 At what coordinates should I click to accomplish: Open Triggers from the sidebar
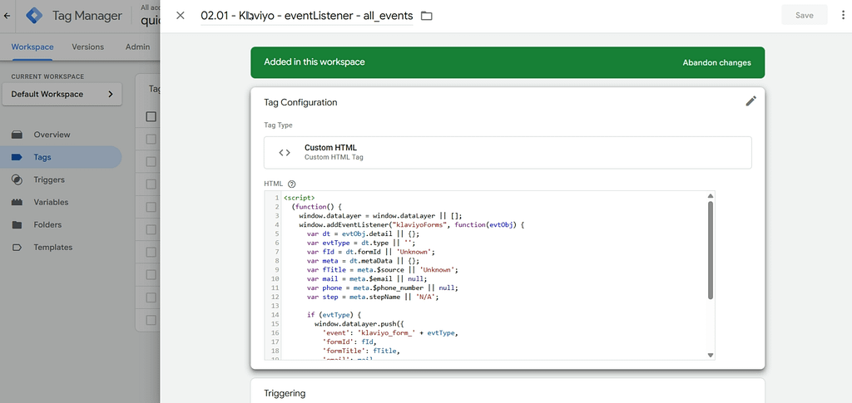point(48,179)
